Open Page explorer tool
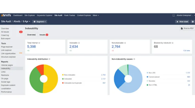Image resolution: width=195 pixels, height=108 pixels. [x=7, y=47]
